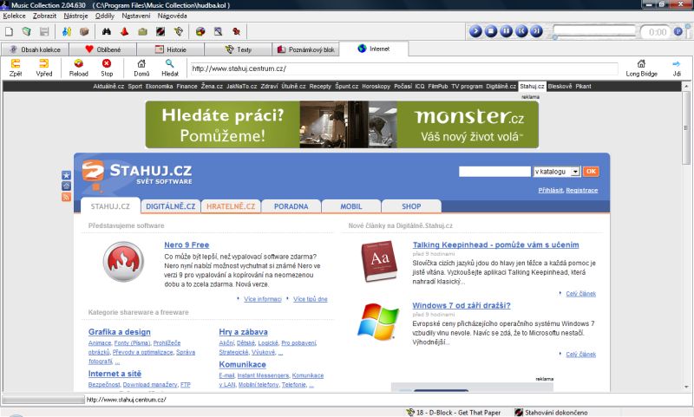
Task: Click the round P playlist button
Action: [x=678, y=32]
